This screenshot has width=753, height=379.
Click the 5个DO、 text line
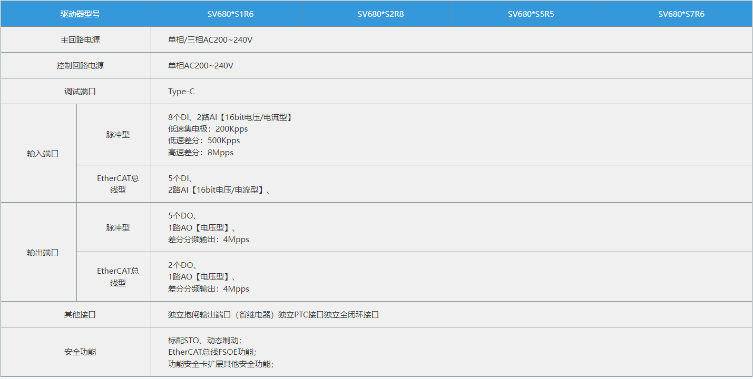(182, 215)
